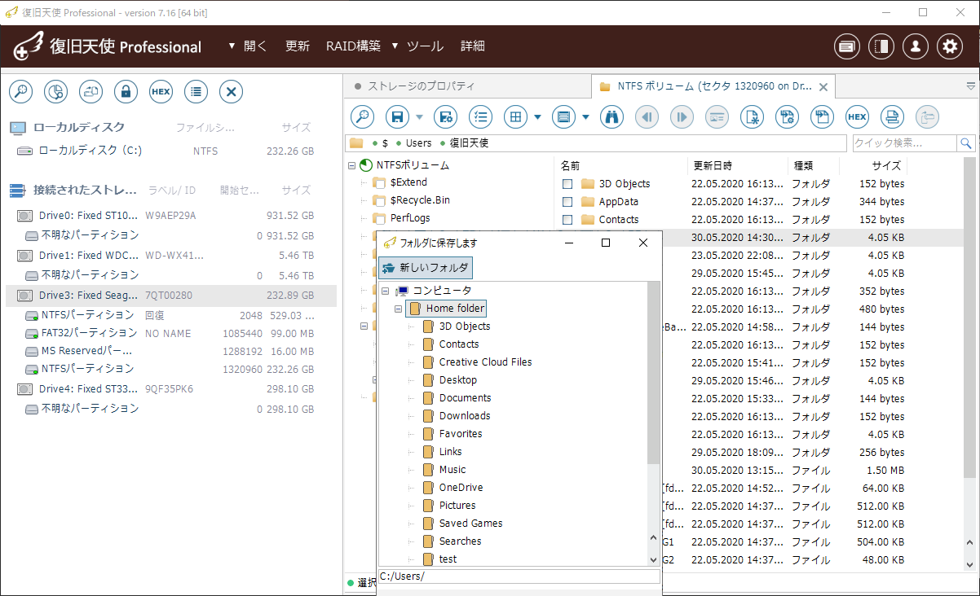The width and height of the screenshot is (980, 596).
Task: Click the partition search pie-chart icon
Action: (55, 92)
